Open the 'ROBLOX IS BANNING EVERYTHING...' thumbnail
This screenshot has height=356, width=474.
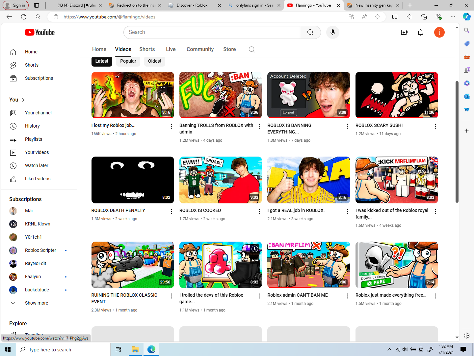tap(309, 95)
